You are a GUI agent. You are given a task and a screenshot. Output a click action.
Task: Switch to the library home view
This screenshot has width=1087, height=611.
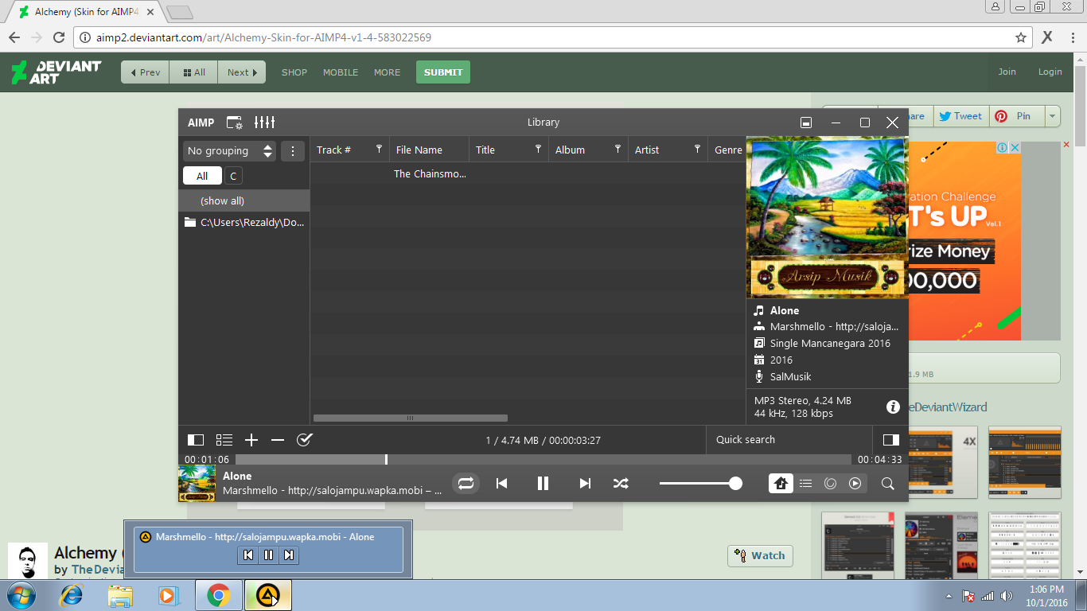pyautogui.click(x=781, y=483)
